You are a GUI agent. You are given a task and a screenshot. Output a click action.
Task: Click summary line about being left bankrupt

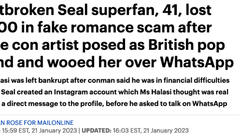point(115,80)
